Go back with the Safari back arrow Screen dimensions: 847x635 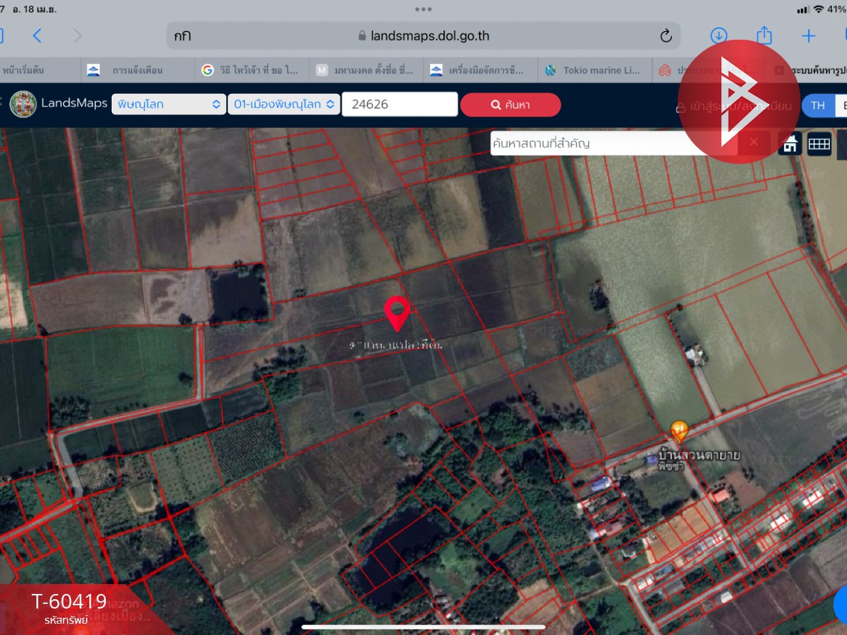coord(37,36)
